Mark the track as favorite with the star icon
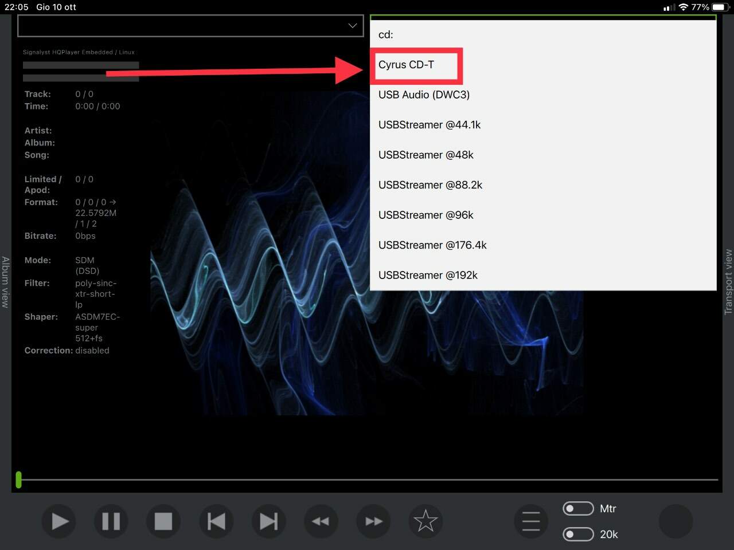 [425, 521]
